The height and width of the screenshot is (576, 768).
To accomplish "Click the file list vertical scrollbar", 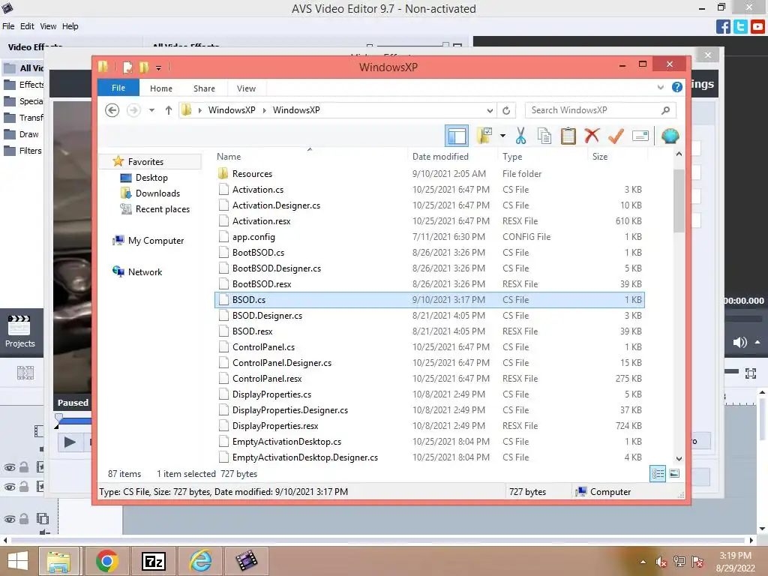I will (x=679, y=201).
